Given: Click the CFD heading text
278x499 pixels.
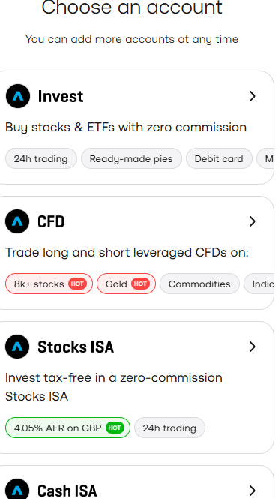Looking at the screenshot, I should 51,221.
